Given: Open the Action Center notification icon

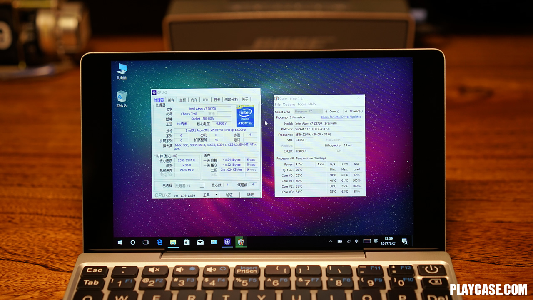Looking at the screenshot, I should click(x=404, y=241).
